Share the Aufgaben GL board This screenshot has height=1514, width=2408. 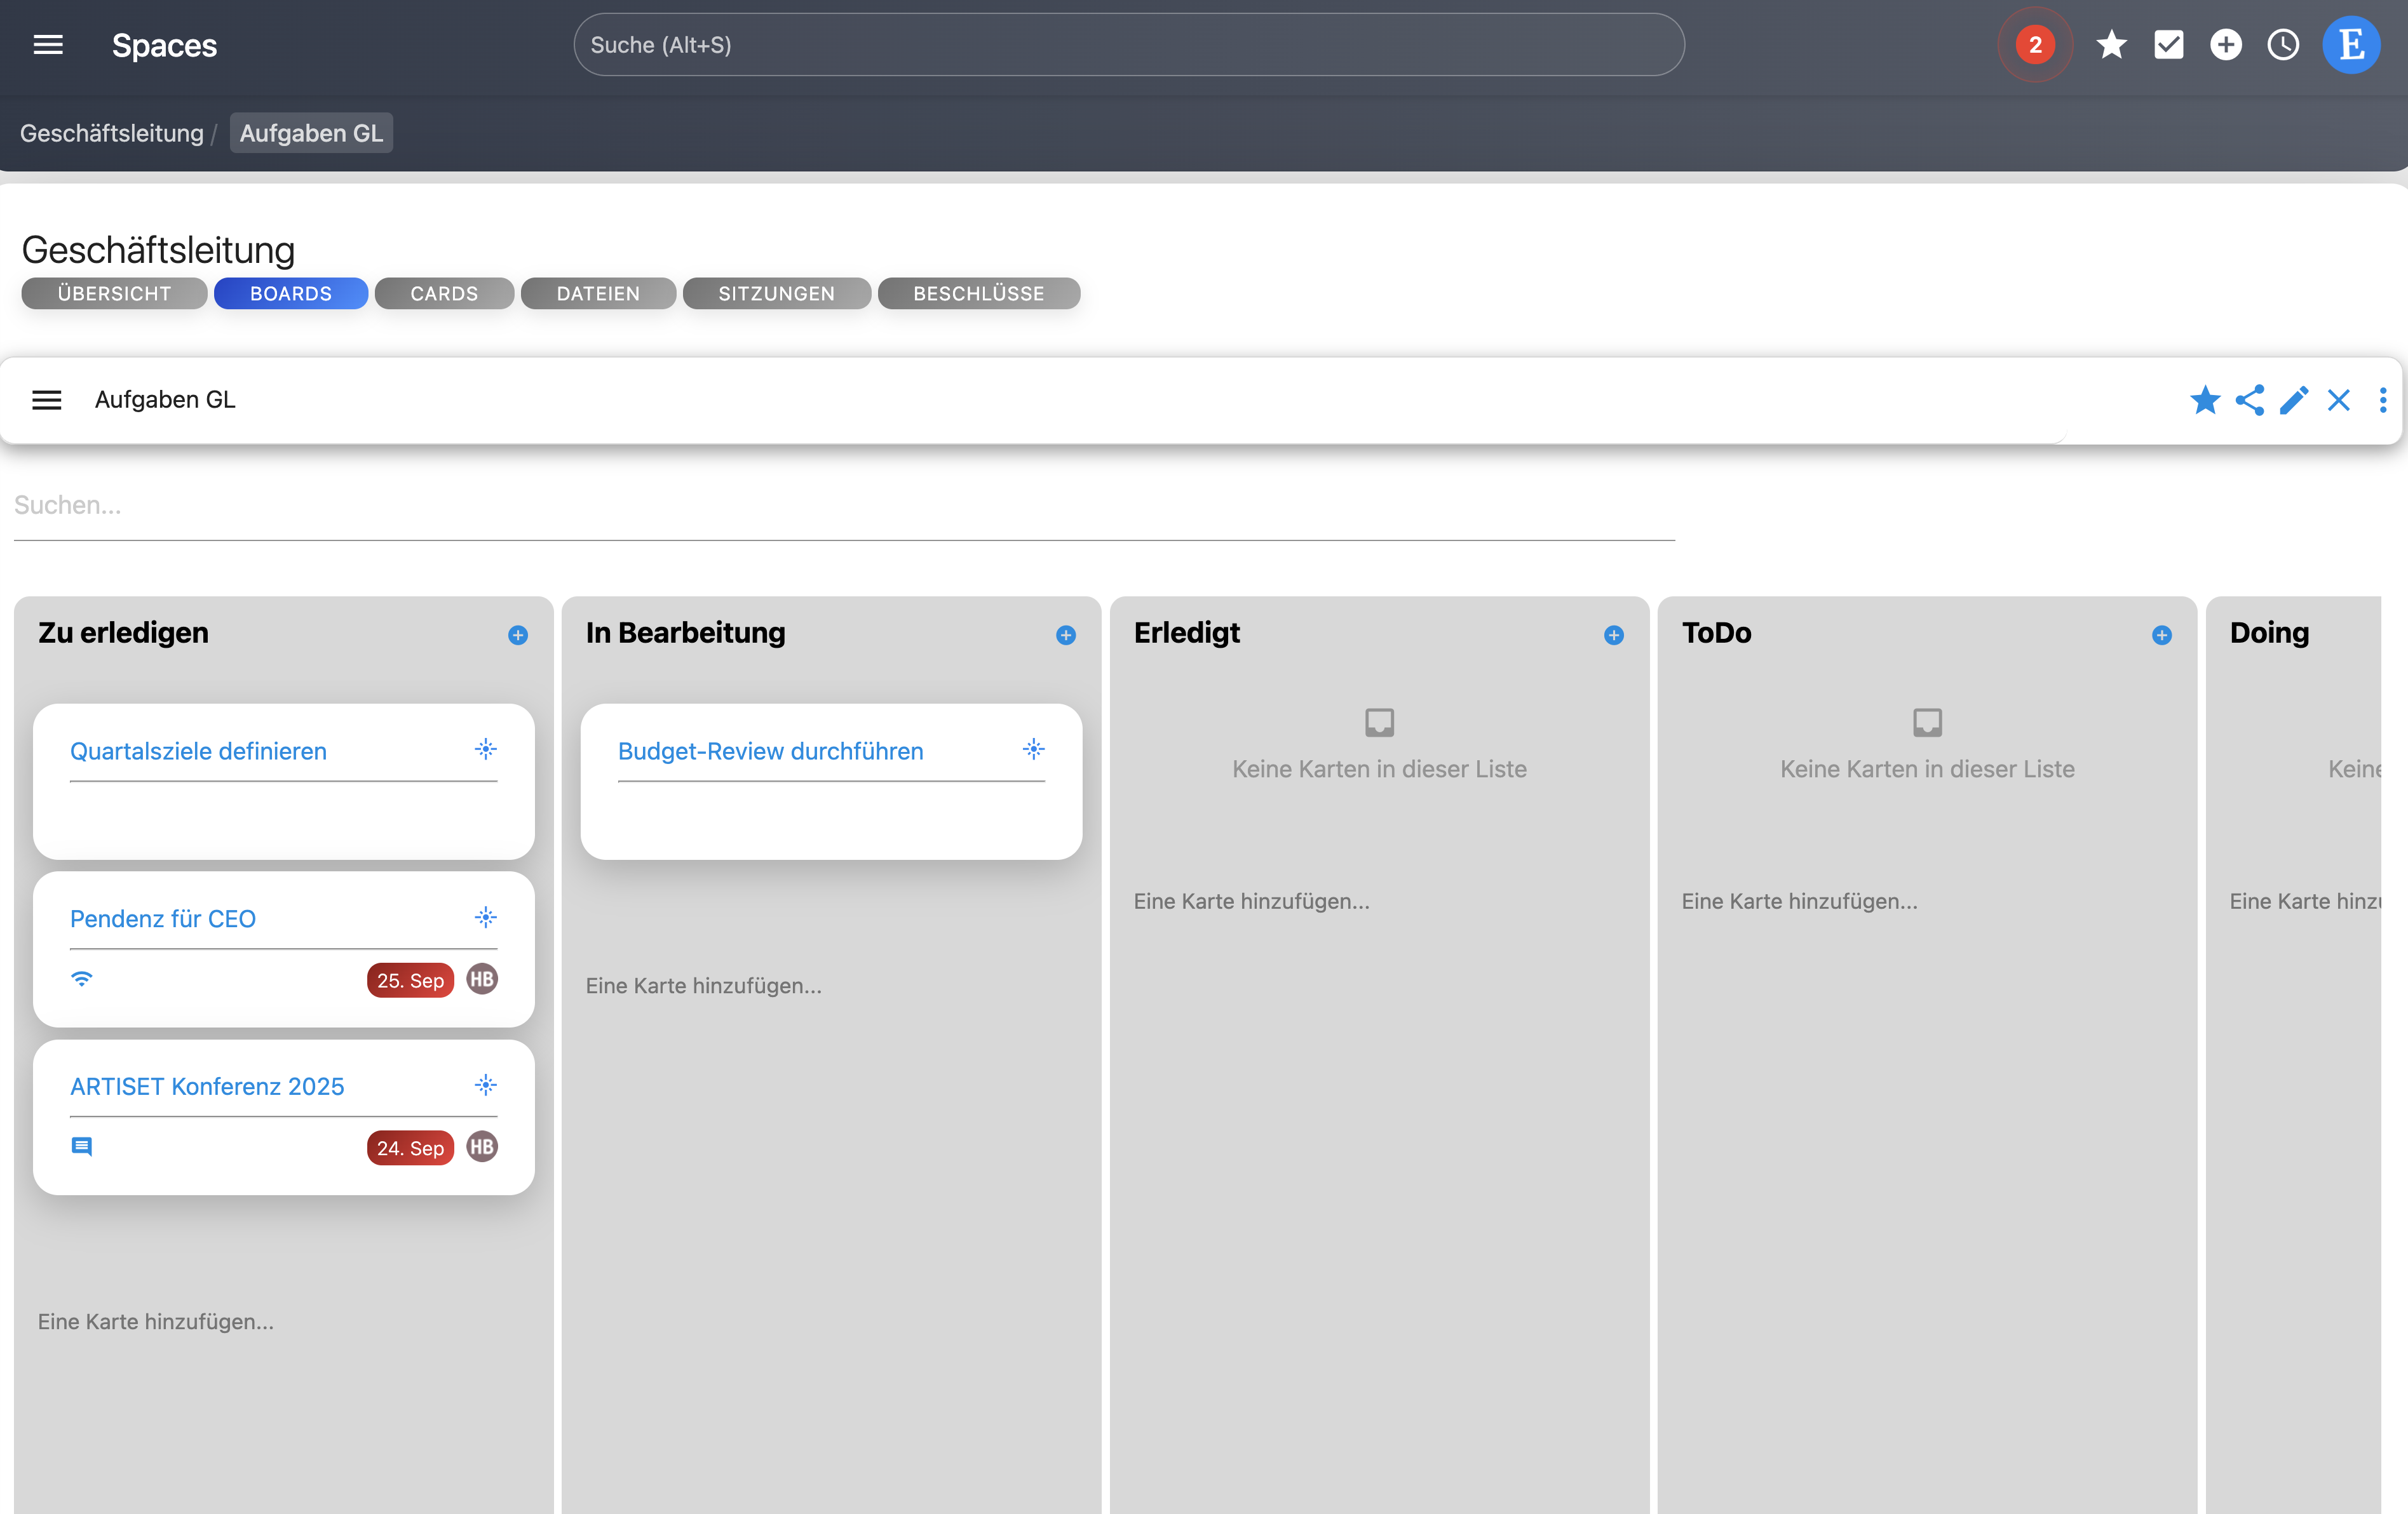pos(2249,399)
